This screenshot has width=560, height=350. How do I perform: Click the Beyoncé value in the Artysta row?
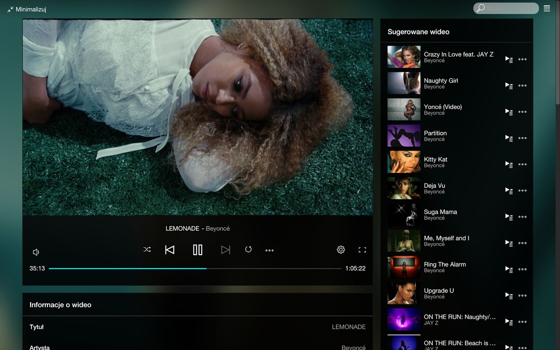coord(353,347)
